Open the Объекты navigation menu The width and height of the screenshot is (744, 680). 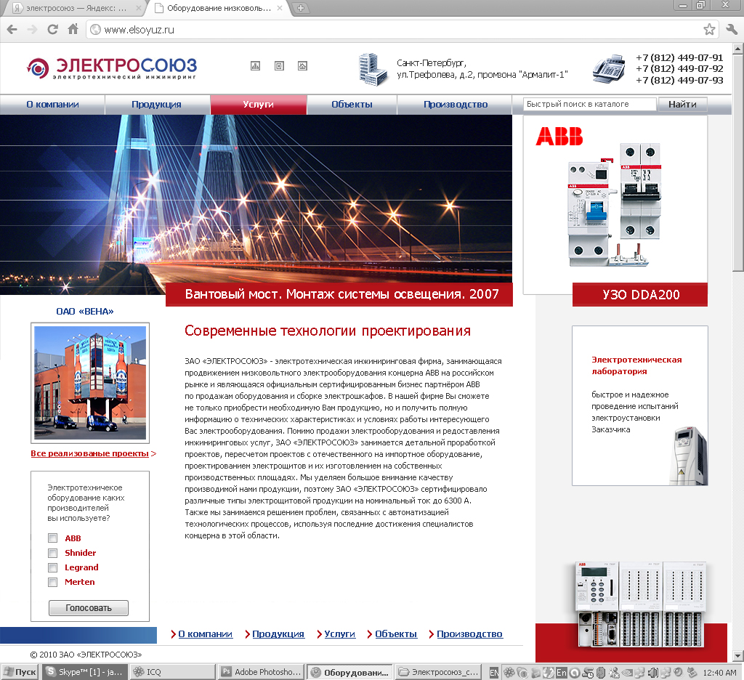352,104
